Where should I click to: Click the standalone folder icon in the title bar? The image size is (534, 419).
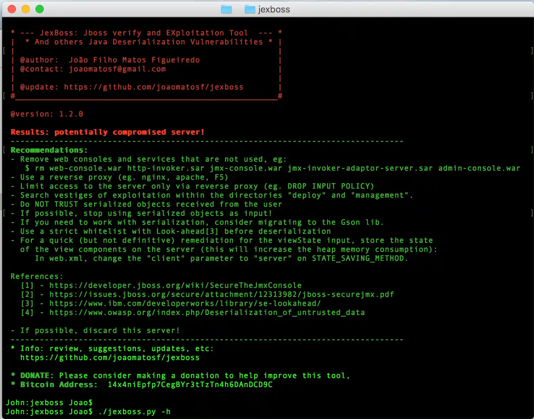click(226, 9)
